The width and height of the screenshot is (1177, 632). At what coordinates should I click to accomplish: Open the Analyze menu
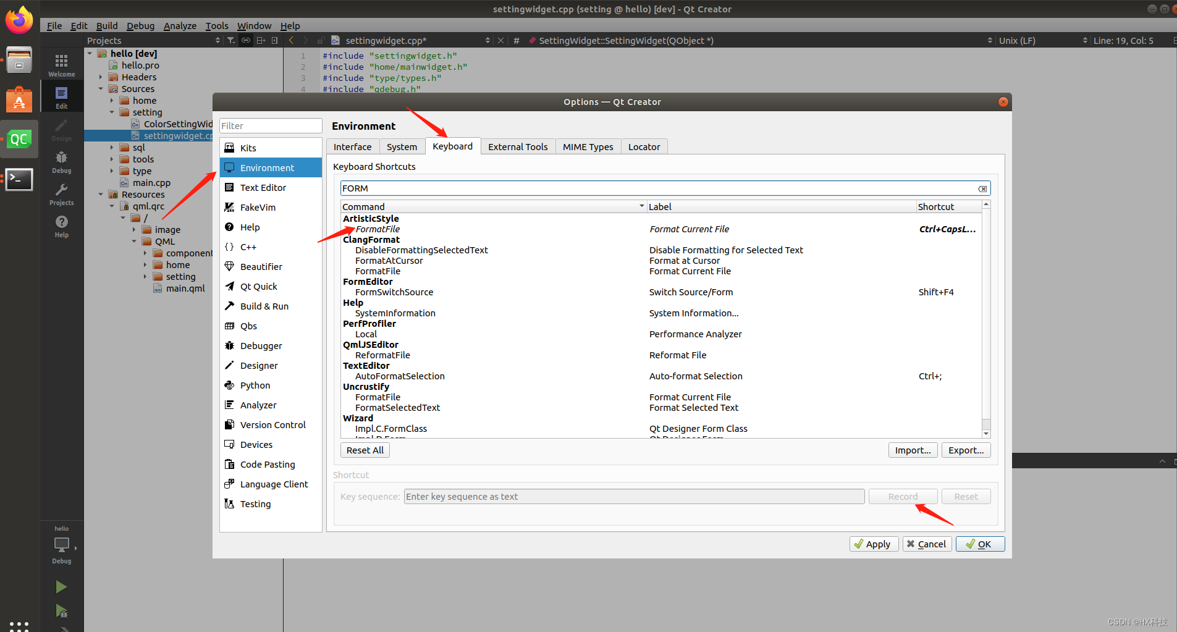pyautogui.click(x=180, y=25)
